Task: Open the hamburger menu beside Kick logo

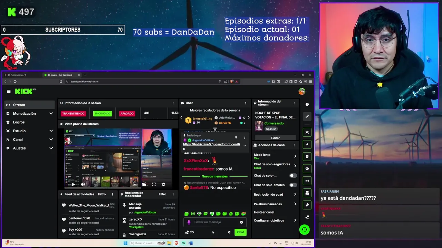Action: click(x=9, y=91)
